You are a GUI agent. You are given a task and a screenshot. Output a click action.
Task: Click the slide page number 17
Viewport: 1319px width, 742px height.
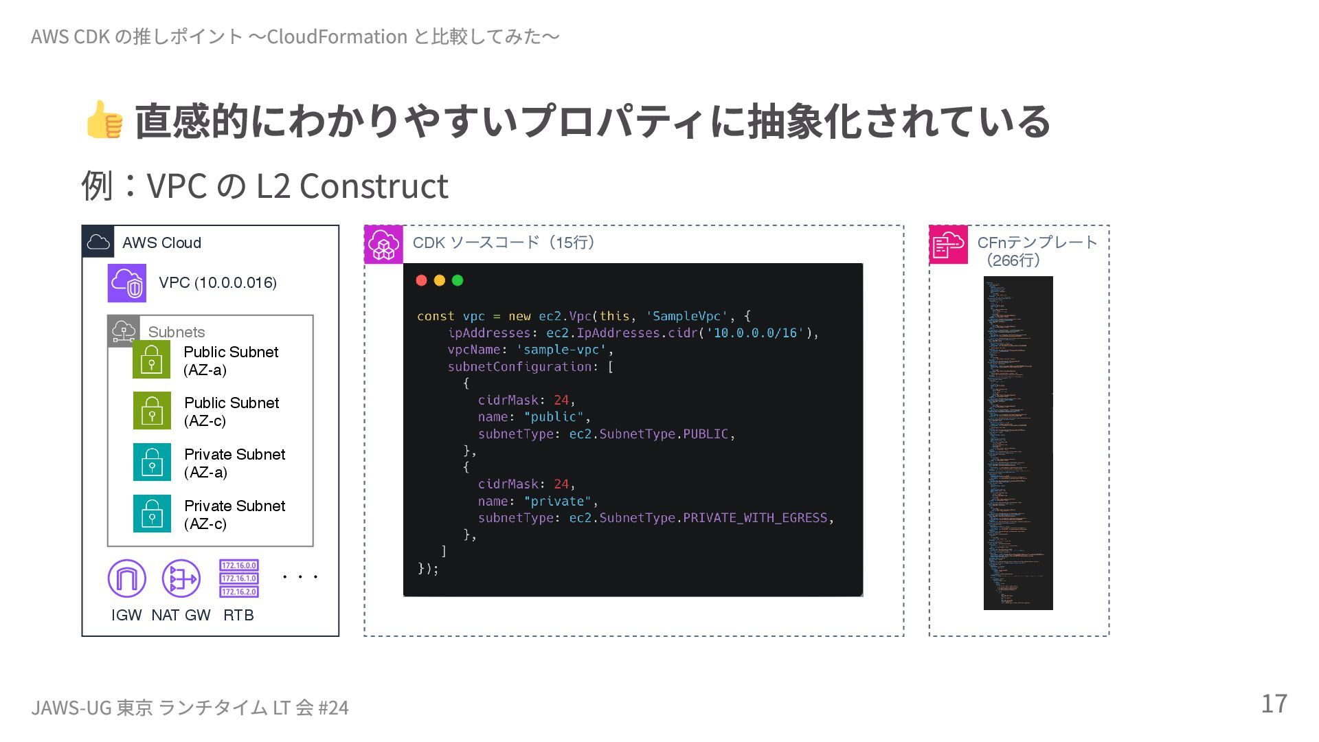point(1274,704)
